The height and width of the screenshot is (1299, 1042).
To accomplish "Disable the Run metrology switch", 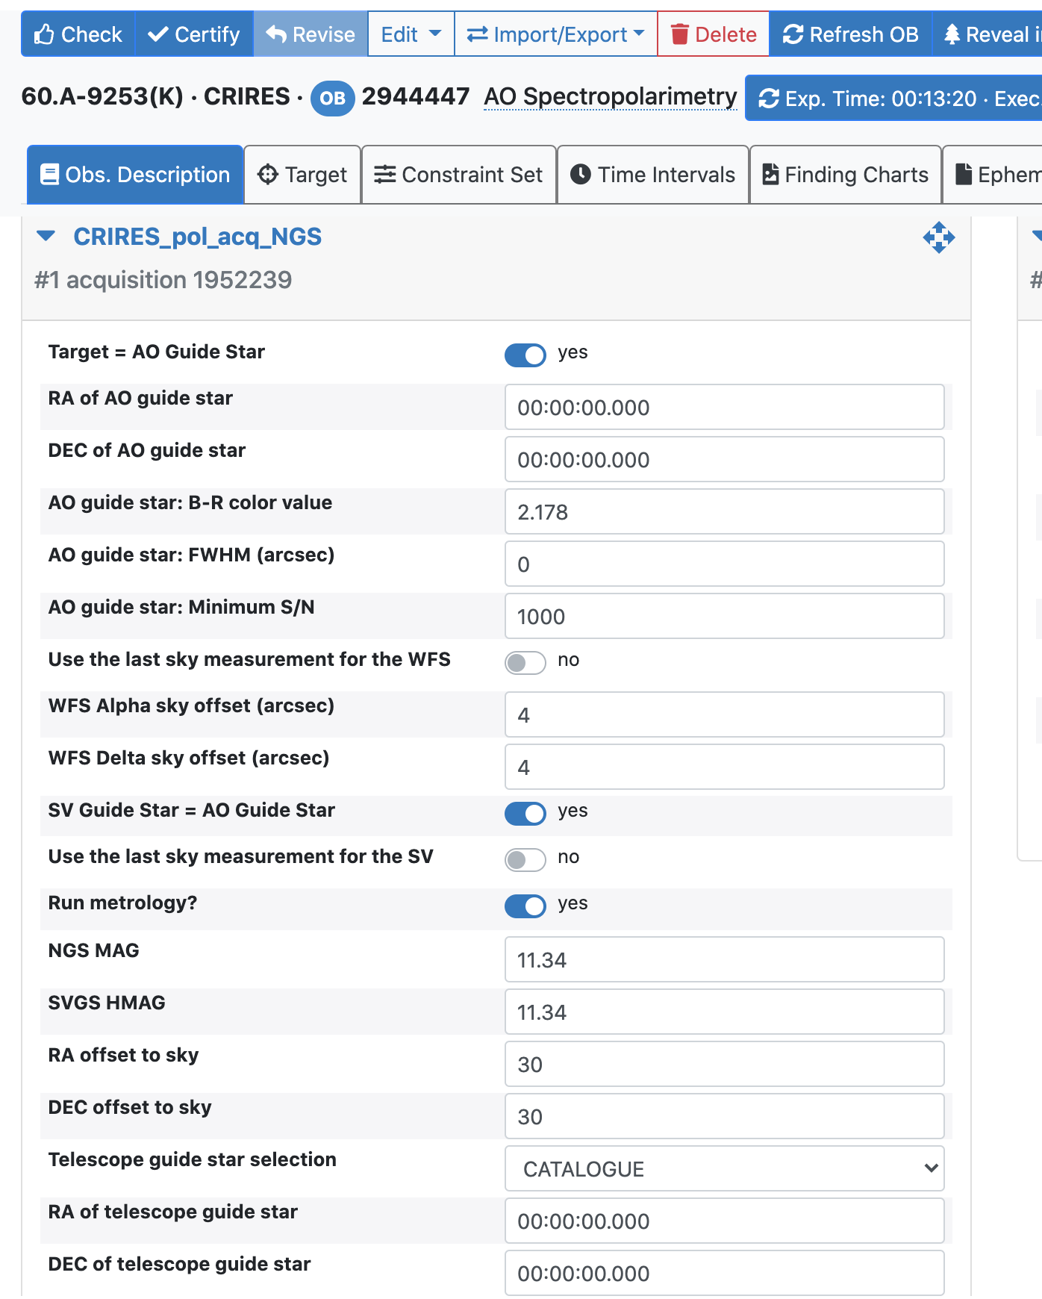I will click(x=525, y=906).
